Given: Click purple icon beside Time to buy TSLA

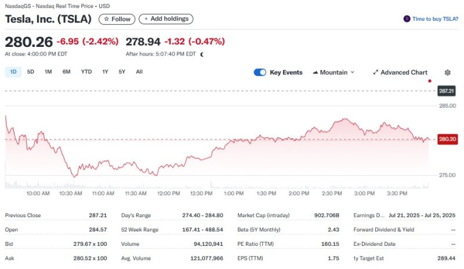Looking at the screenshot, I should pos(407,19).
